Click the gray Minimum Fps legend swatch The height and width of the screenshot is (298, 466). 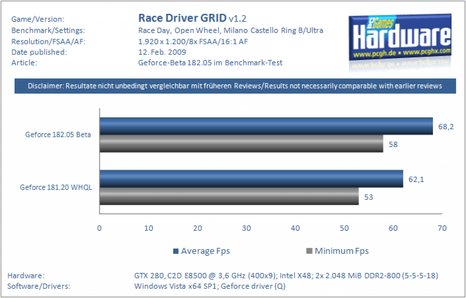(310, 251)
